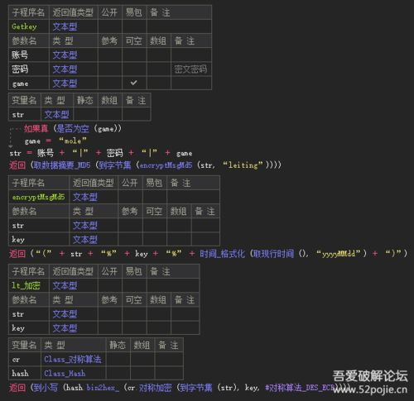
Task: Click the 取数据摘要_MD5 function call
Action: (x=62, y=165)
